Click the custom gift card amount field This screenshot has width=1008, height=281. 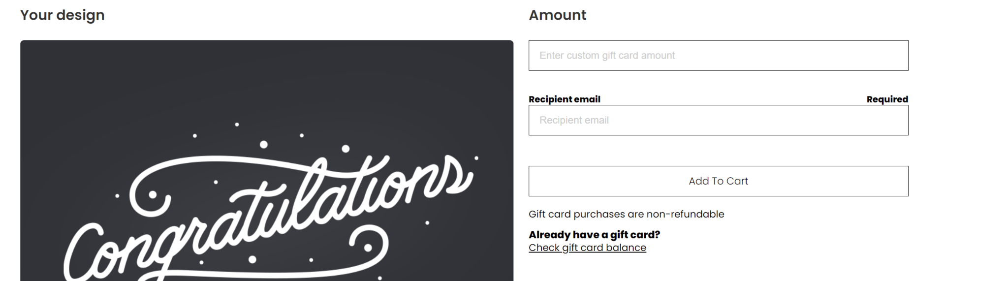click(718, 56)
